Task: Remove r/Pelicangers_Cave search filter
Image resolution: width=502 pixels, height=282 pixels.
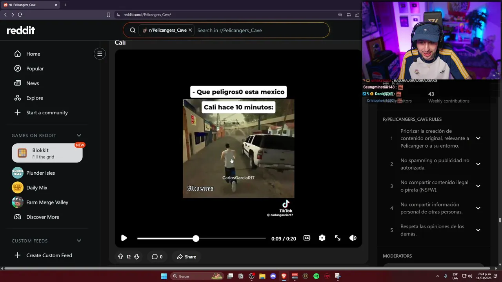Action: tap(190, 30)
